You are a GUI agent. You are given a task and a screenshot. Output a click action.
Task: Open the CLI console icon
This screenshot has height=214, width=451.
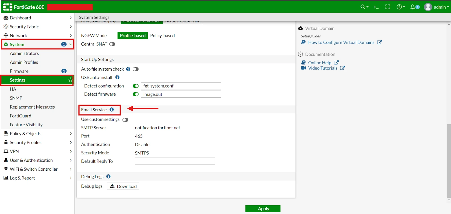click(x=376, y=7)
